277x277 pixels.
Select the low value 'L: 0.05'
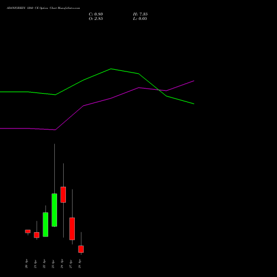[x=140, y=19]
